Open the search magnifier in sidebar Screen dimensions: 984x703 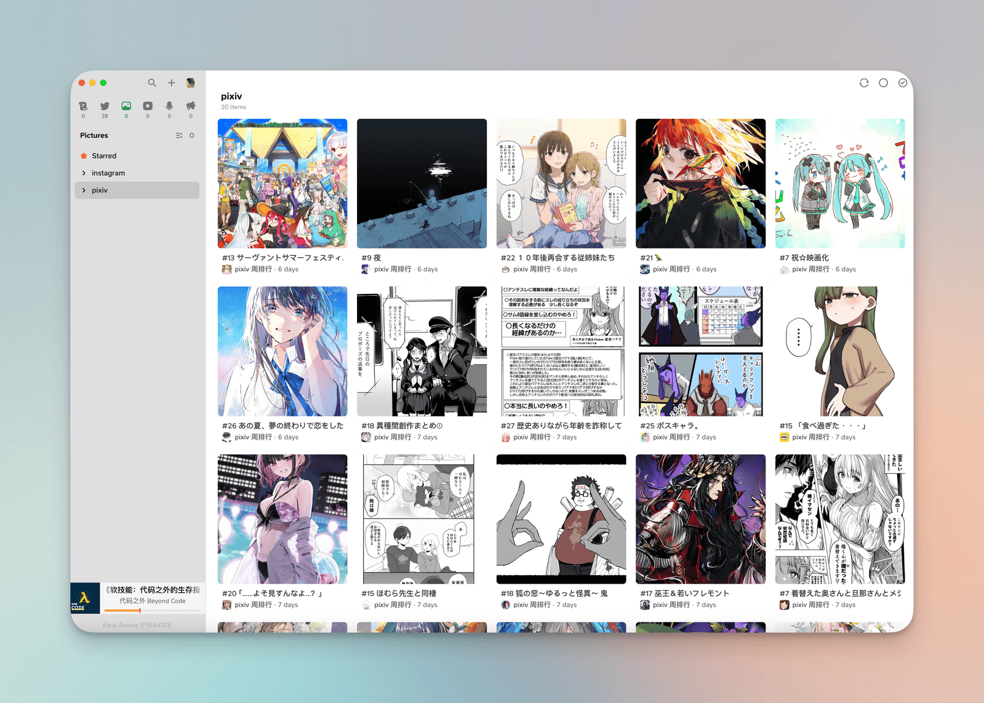152,82
